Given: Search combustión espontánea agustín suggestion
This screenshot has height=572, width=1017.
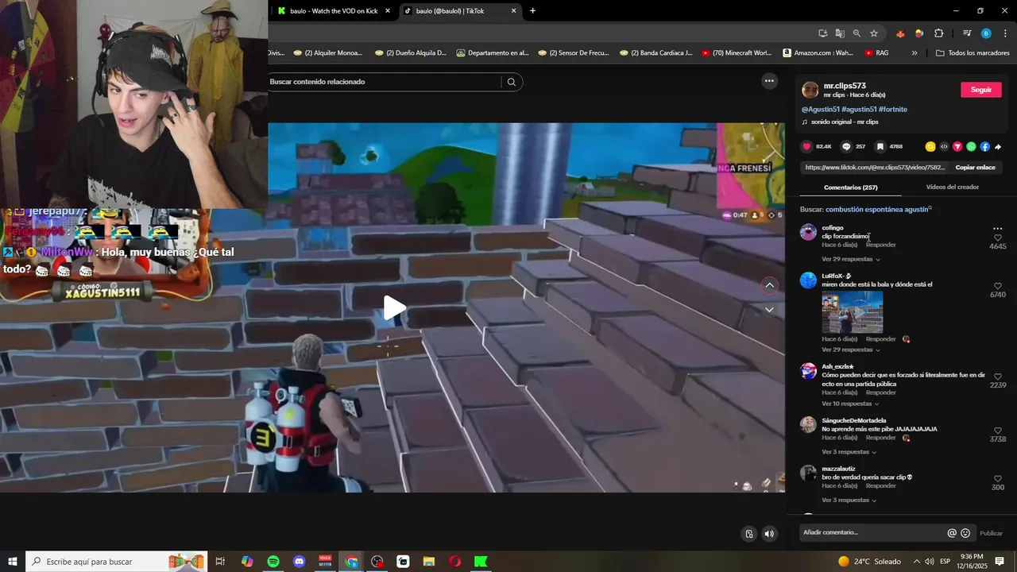Looking at the screenshot, I should pyautogui.click(x=879, y=210).
